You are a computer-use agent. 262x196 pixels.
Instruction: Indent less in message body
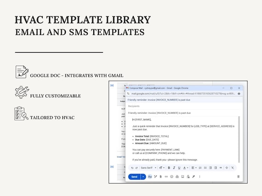click(211, 168)
